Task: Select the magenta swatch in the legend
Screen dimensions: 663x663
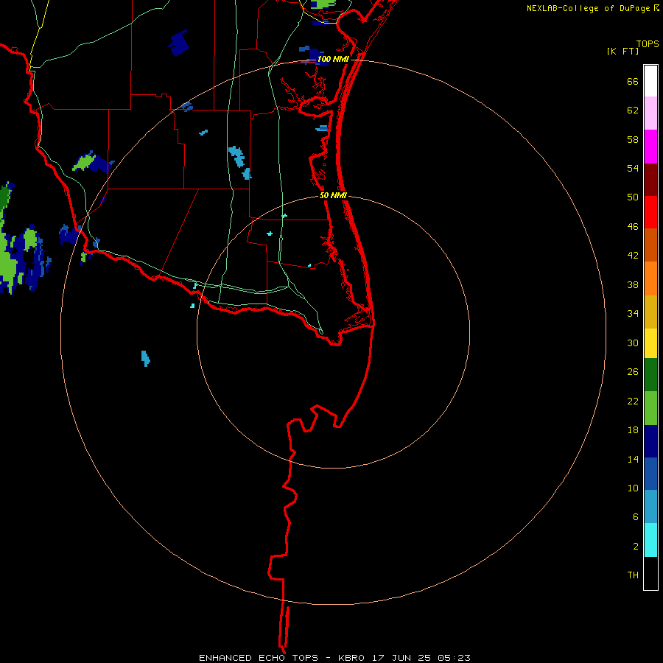Action: point(650,147)
